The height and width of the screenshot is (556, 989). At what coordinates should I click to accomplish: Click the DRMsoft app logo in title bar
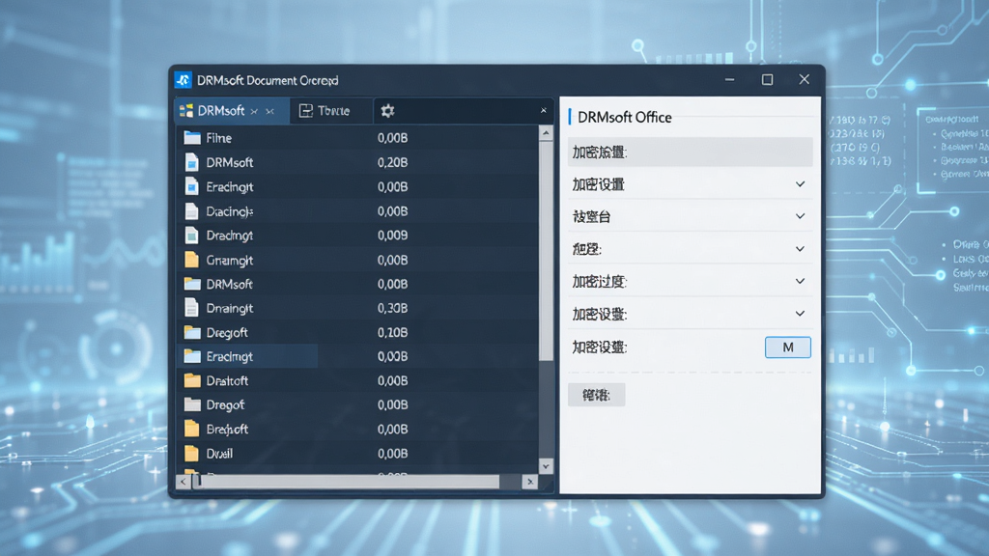(183, 80)
